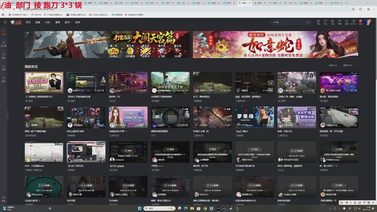Select the fifth left sidebar icon
The image size is (377, 212).
(3, 79)
